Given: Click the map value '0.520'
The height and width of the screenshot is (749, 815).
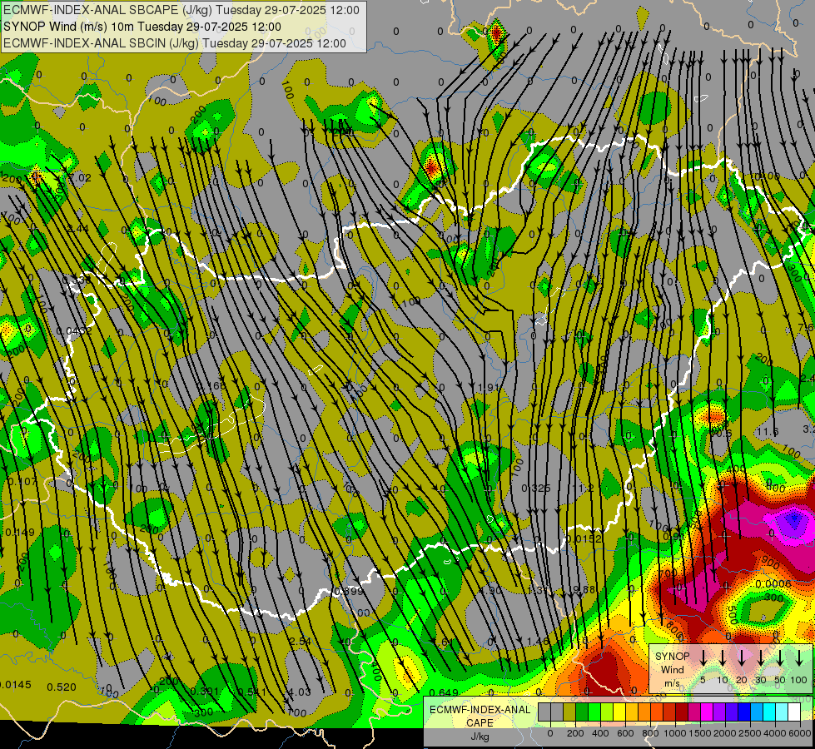Looking at the screenshot, I should [x=62, y=687].
